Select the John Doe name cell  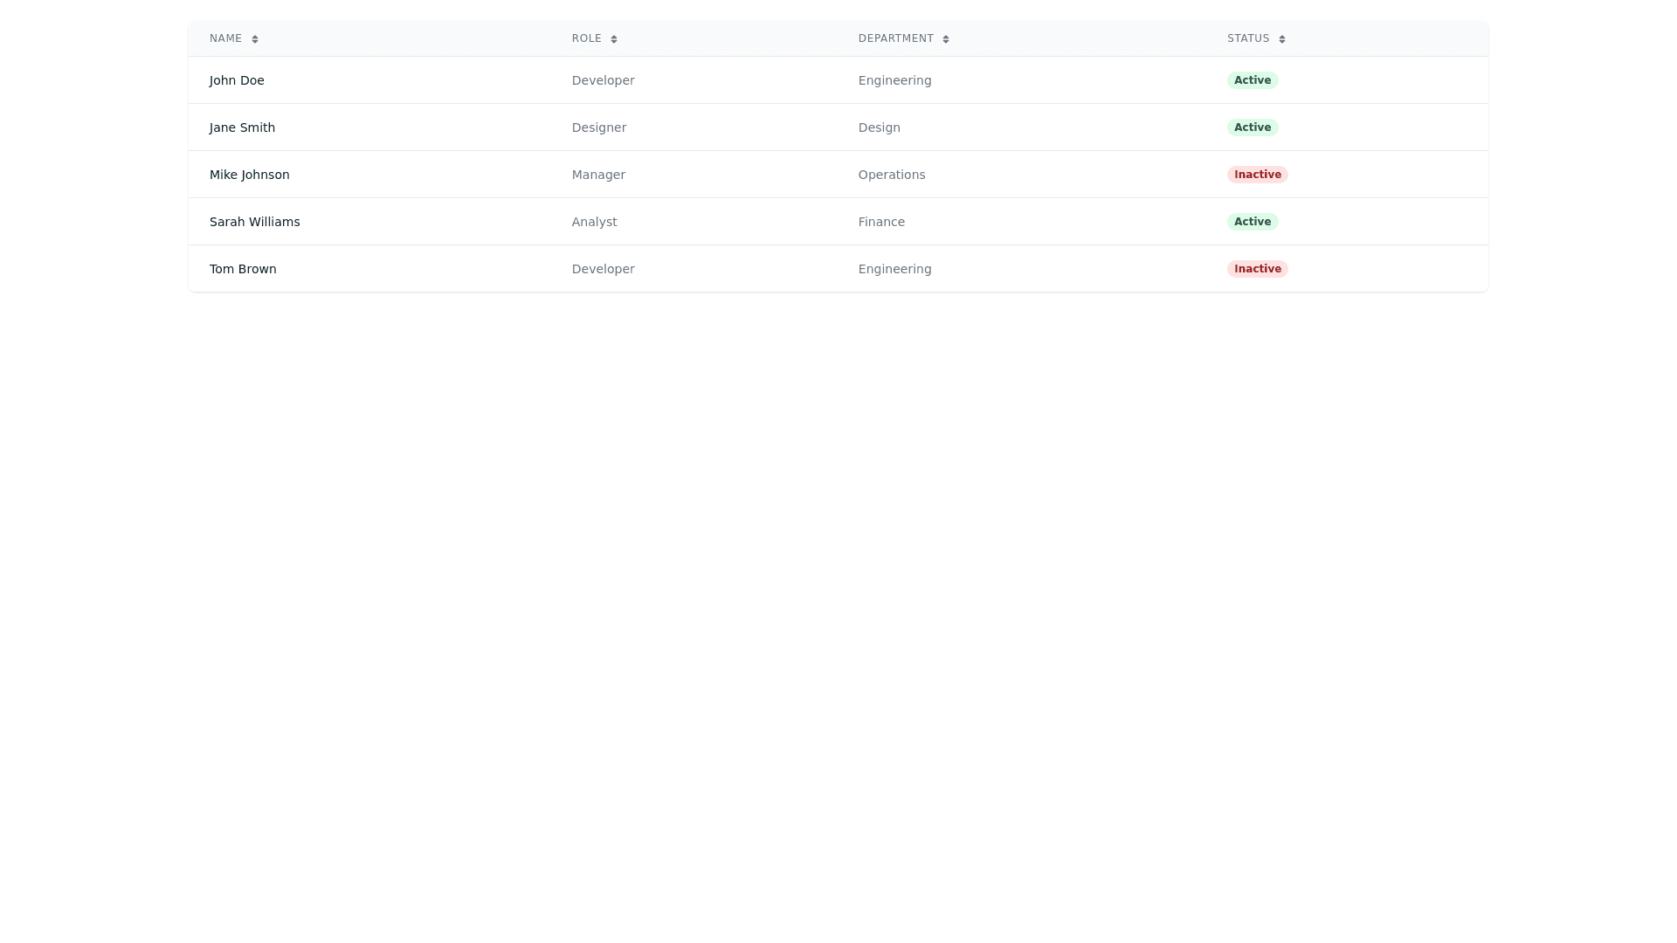tap(237, 80)
